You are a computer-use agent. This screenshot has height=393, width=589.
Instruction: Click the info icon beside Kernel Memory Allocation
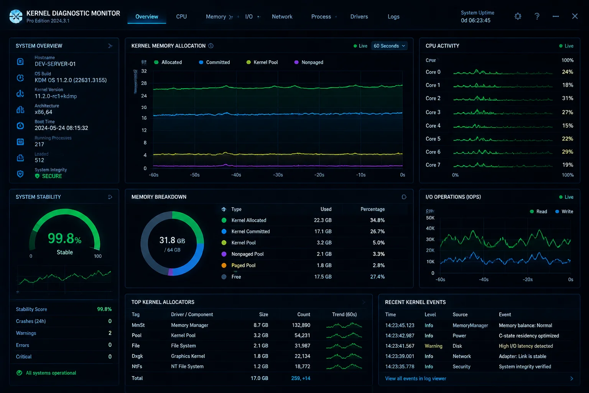point(211,46)
